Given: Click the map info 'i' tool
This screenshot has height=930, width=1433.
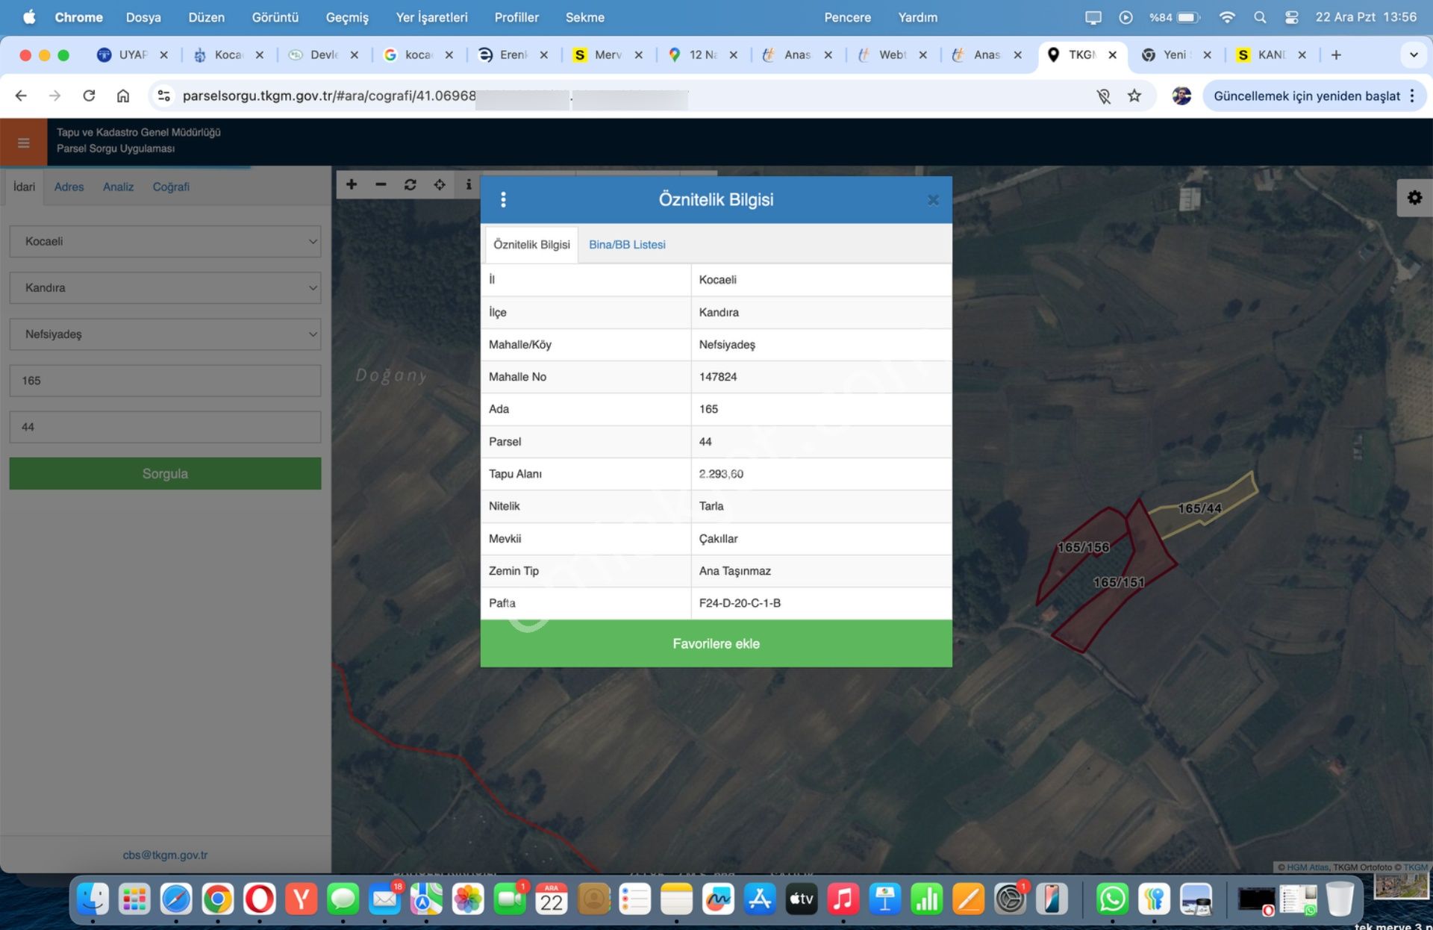Looking at the screenshot, I should click(x=469, y=184).
